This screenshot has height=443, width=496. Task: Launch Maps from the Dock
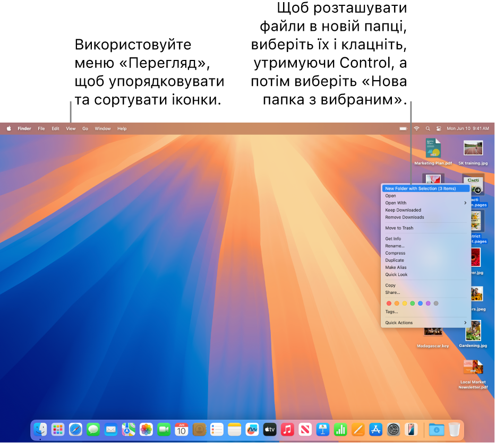coord(129,430)
